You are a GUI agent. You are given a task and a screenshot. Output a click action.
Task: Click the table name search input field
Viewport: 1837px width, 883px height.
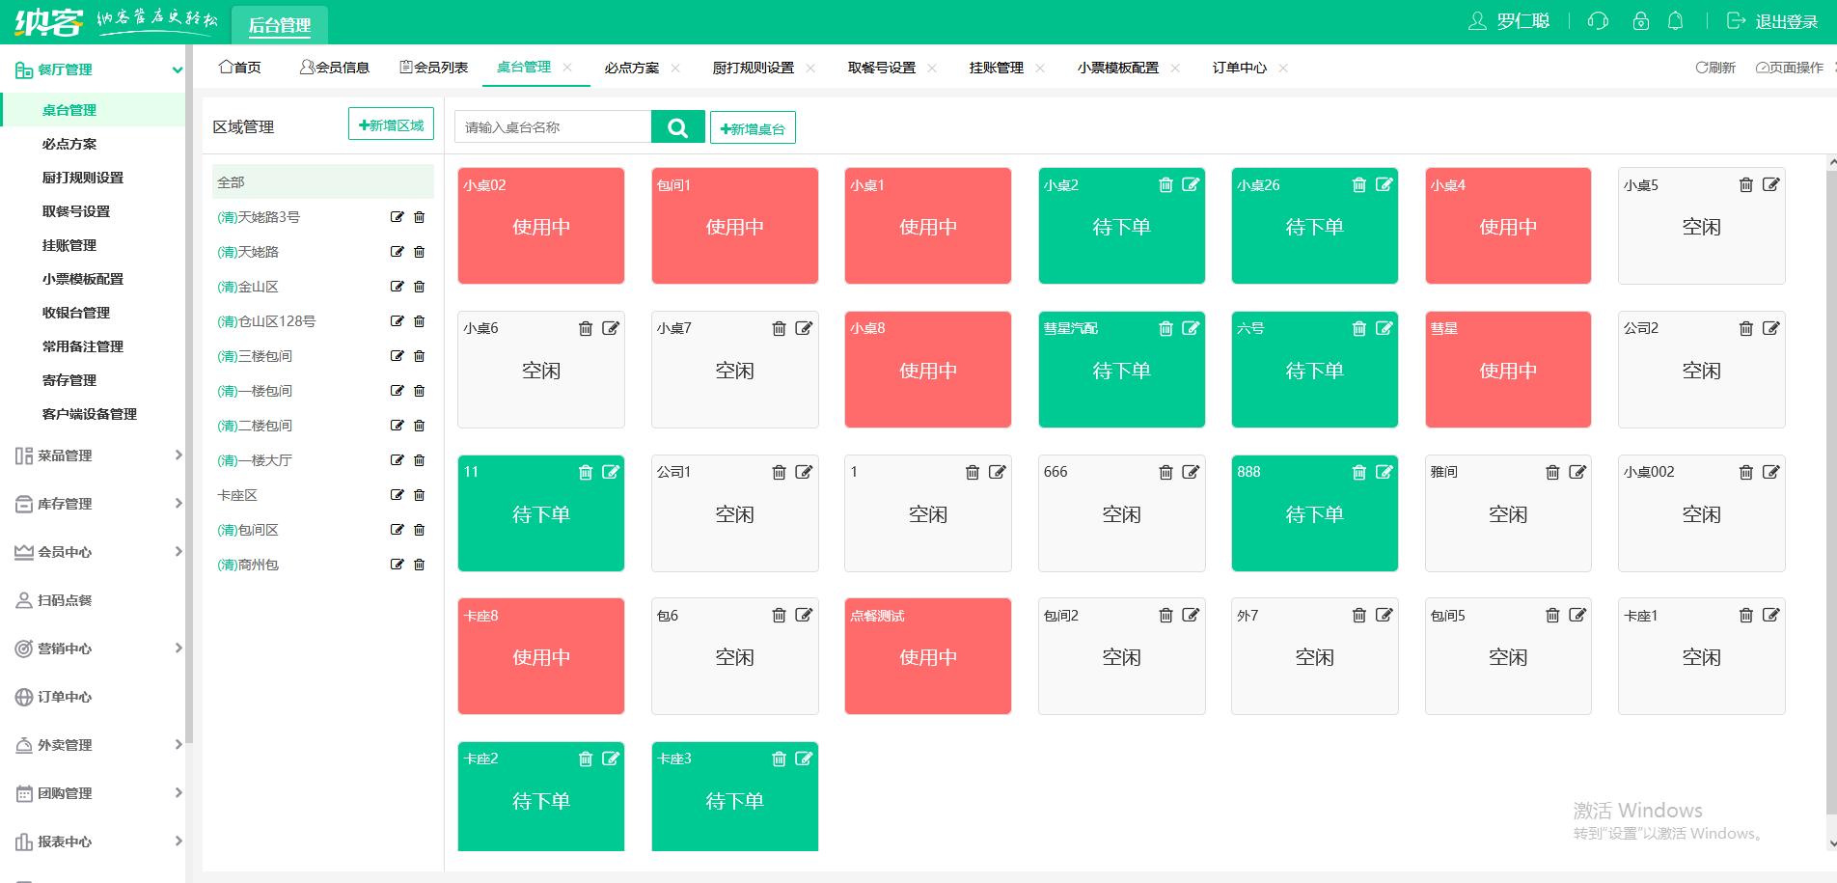(x=555, y=126)
